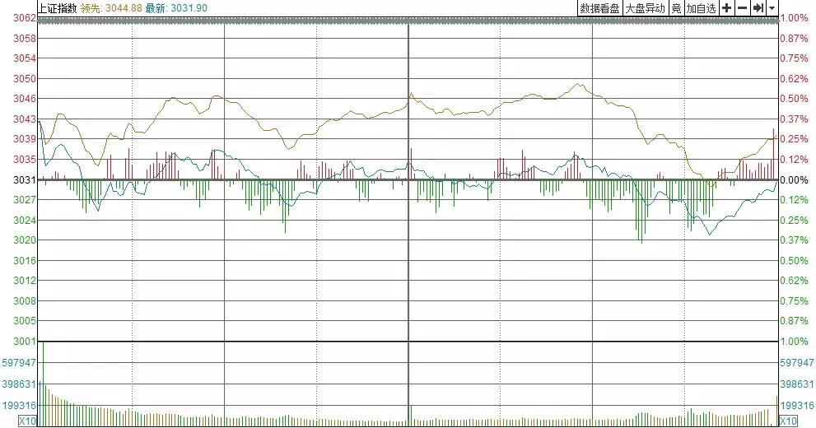816x428 pixels.
Task: Click the X10 volume scale label at right
Action: [789, 421]
